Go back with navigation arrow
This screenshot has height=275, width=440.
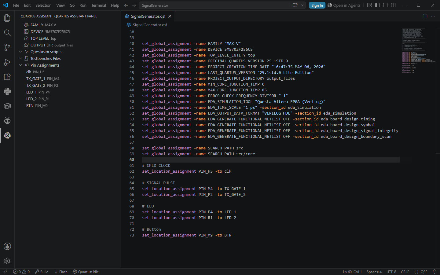[126, 5]
